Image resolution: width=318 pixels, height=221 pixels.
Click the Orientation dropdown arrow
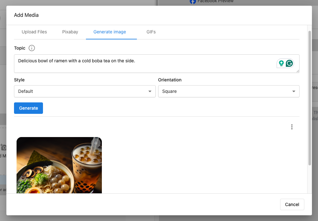point(293,92)
